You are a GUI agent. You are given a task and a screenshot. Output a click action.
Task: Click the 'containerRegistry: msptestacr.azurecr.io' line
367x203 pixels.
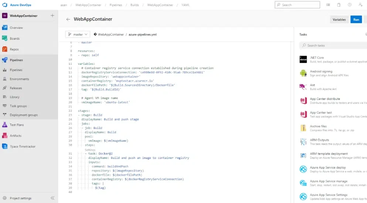click(x=118, y=81)
